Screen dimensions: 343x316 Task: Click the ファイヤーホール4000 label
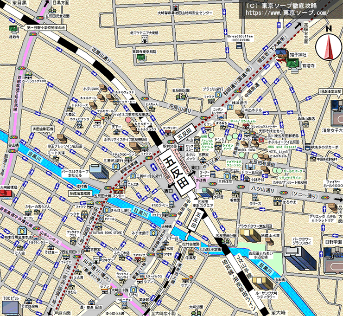pos(333,183)
